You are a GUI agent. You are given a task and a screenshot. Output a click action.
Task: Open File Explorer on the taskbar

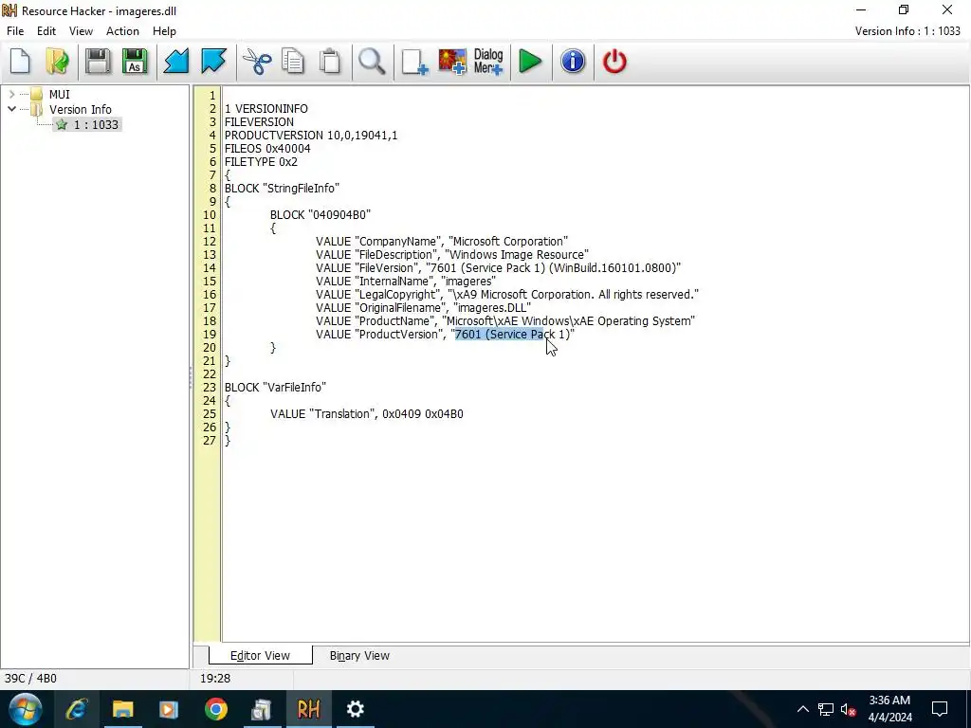point(122,709)
